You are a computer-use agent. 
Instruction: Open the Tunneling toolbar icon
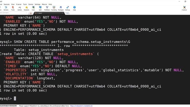tap(54, 8)
